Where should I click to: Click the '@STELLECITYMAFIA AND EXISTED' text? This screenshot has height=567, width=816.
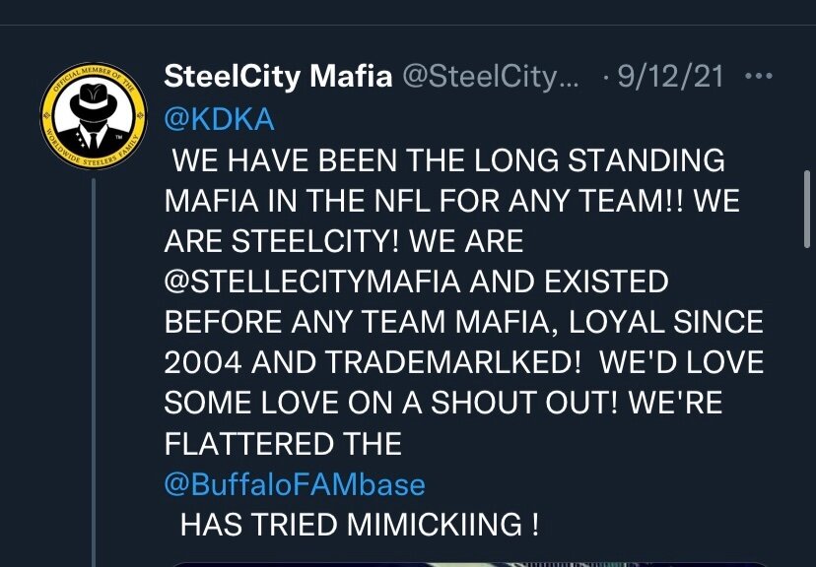416,282
